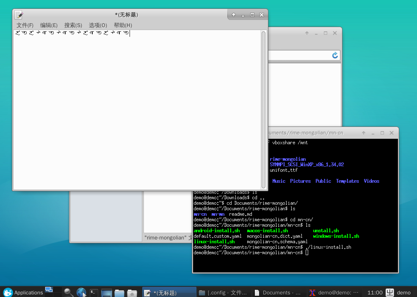
Task: Minimize the 无标题 text editor window
Action: [243, 15]
